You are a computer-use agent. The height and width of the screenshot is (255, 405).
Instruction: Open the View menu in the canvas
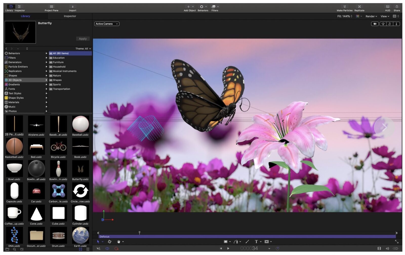coord(384,16)
